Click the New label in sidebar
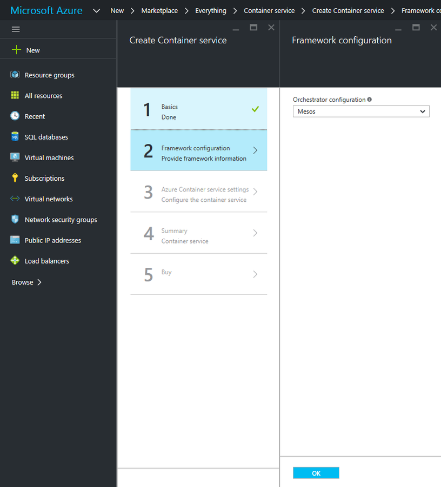 coord(33,50)
